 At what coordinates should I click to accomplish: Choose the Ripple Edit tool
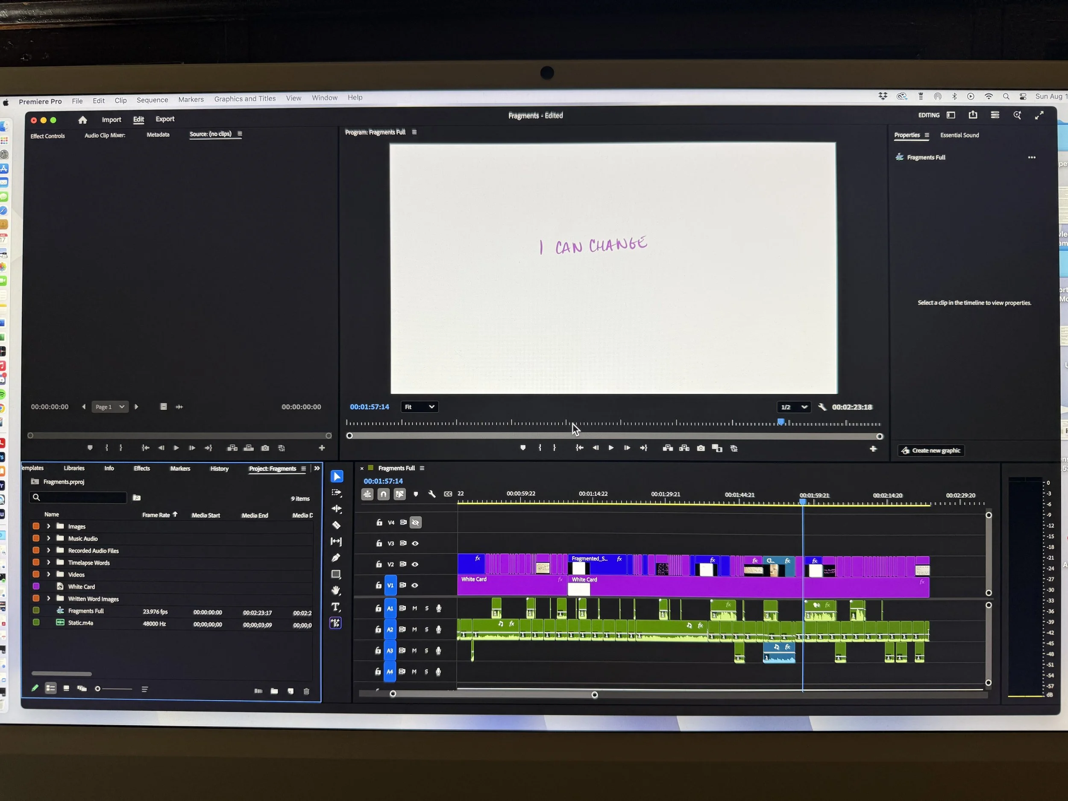pos(337,509)
